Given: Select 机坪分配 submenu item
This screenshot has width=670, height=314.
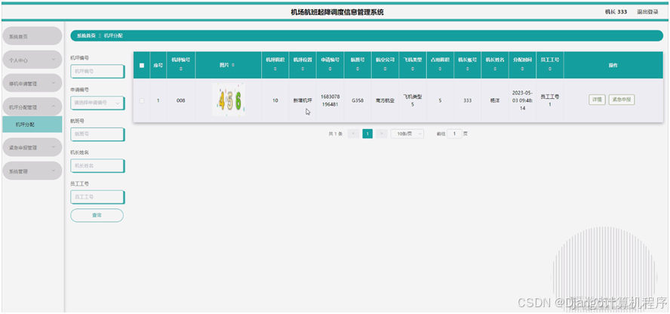Looking at the screenshot, I should [x=32, y=125].
